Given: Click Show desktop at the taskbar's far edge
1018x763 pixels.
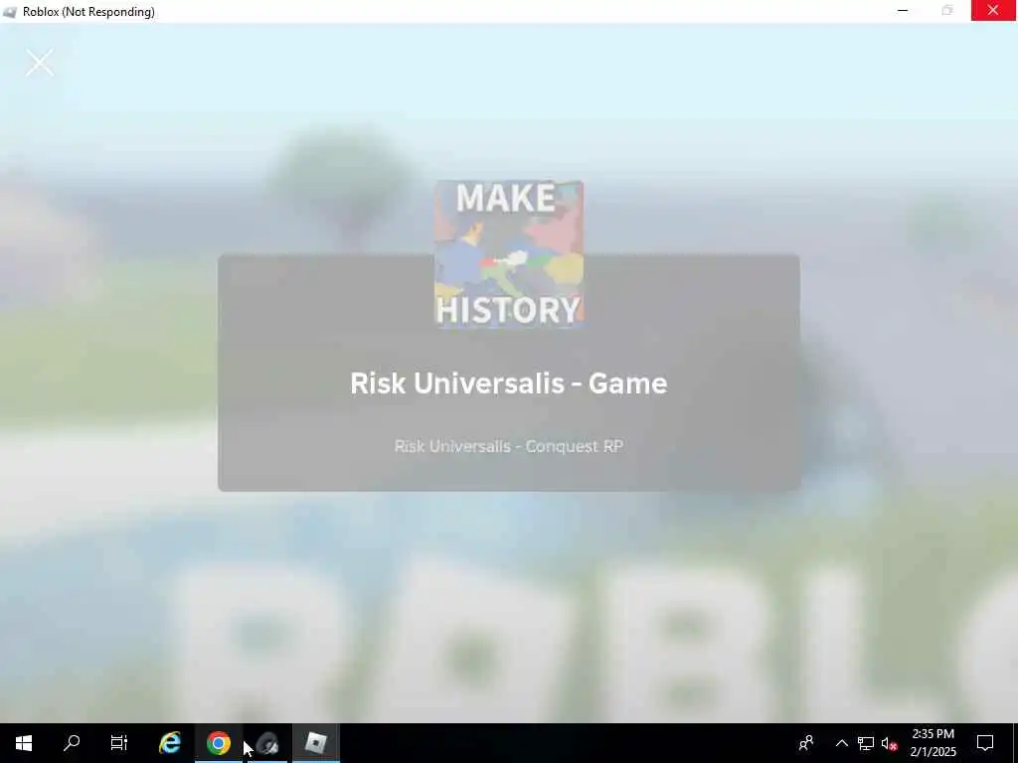Looking at the screenshot, I should (1015, 743).
